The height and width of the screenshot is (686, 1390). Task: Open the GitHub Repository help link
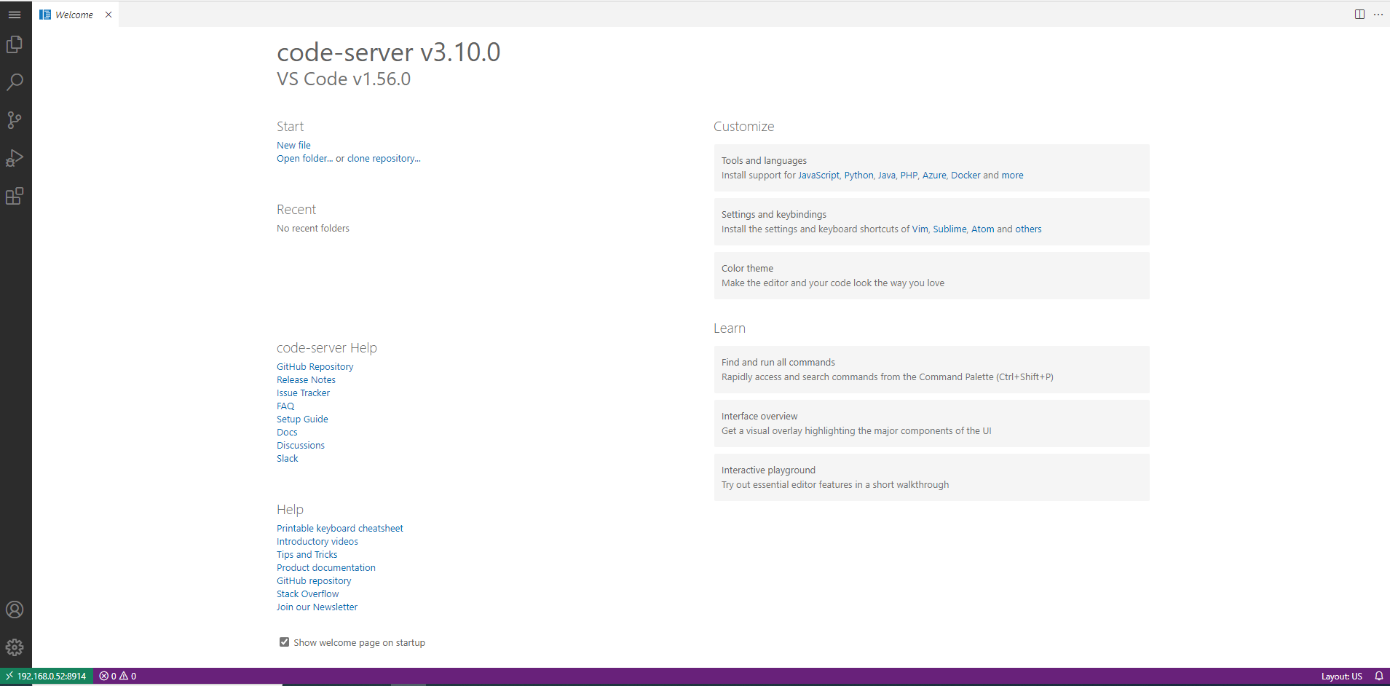(x=315, y=366)
